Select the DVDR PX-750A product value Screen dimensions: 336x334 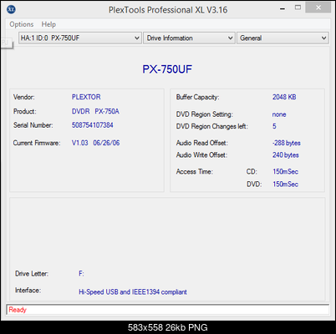95,111
